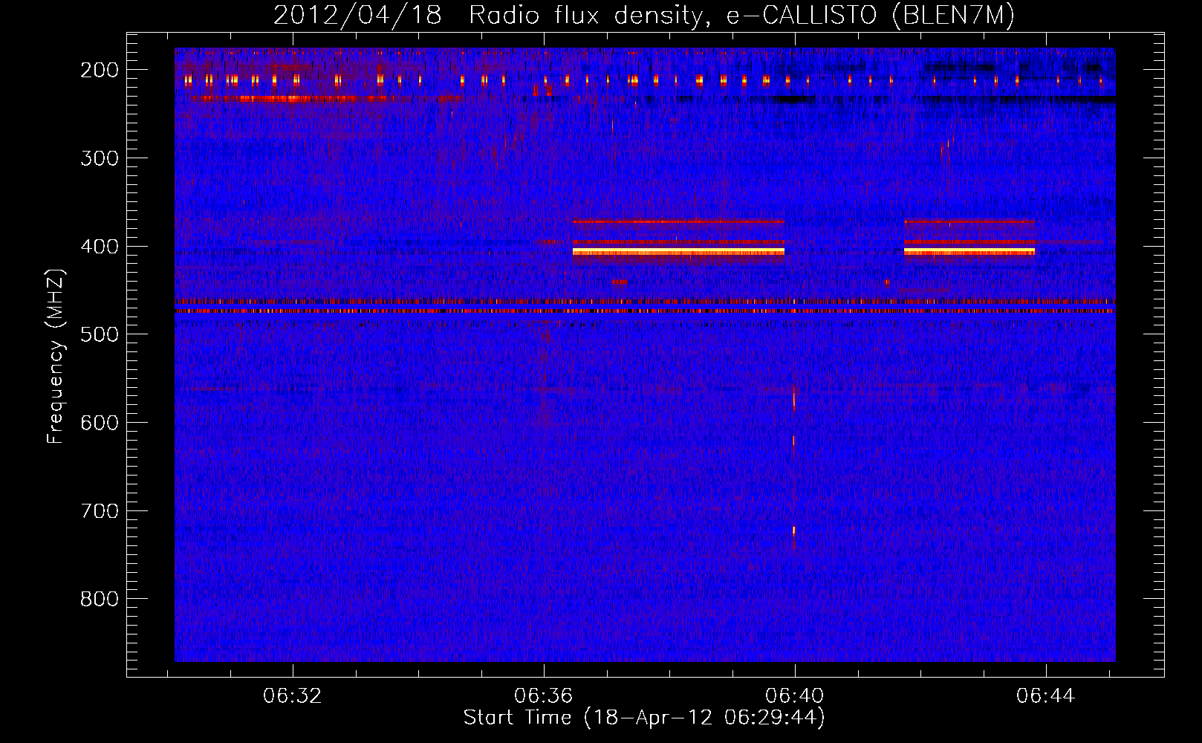Click the 200 frequency tick label
Screen dimensions: 1202x743
pos(100,70)
